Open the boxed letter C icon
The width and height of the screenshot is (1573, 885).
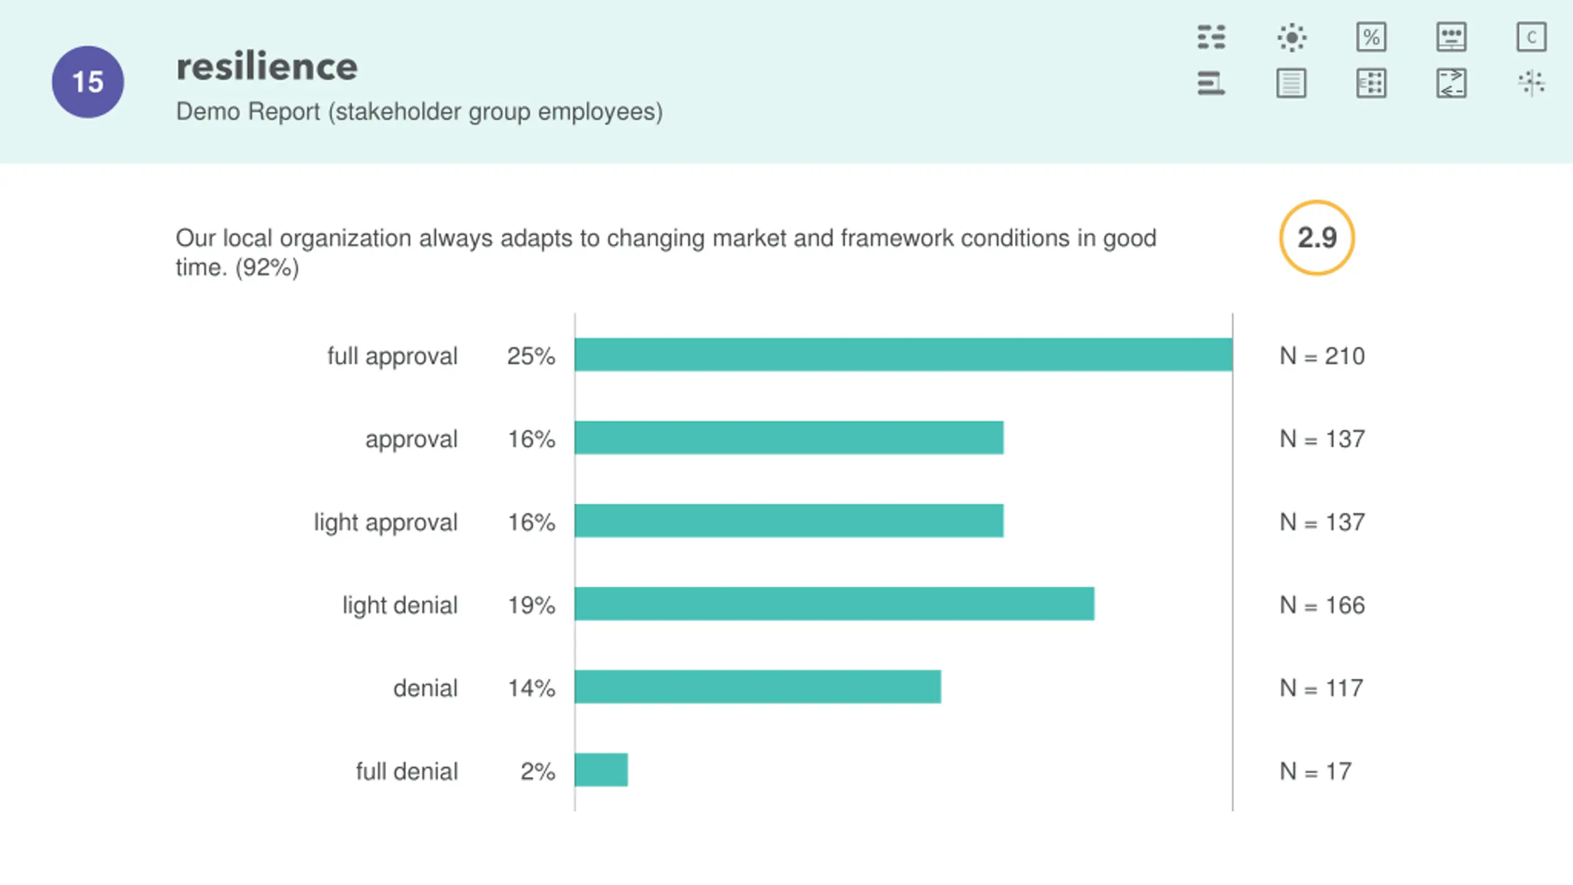coord(1531,37)
